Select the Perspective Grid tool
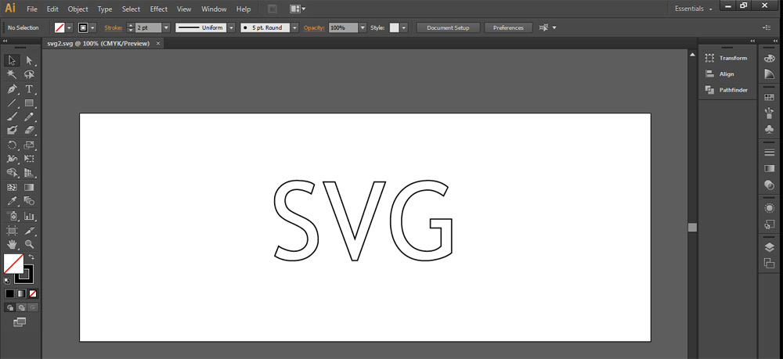The image size is (783, 359). tap(29, 173)
